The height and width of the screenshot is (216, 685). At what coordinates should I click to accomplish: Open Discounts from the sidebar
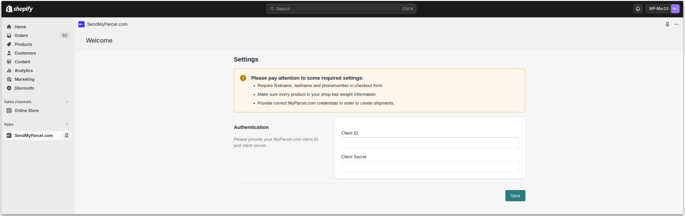pyautogui.click(x=24, y=88)
